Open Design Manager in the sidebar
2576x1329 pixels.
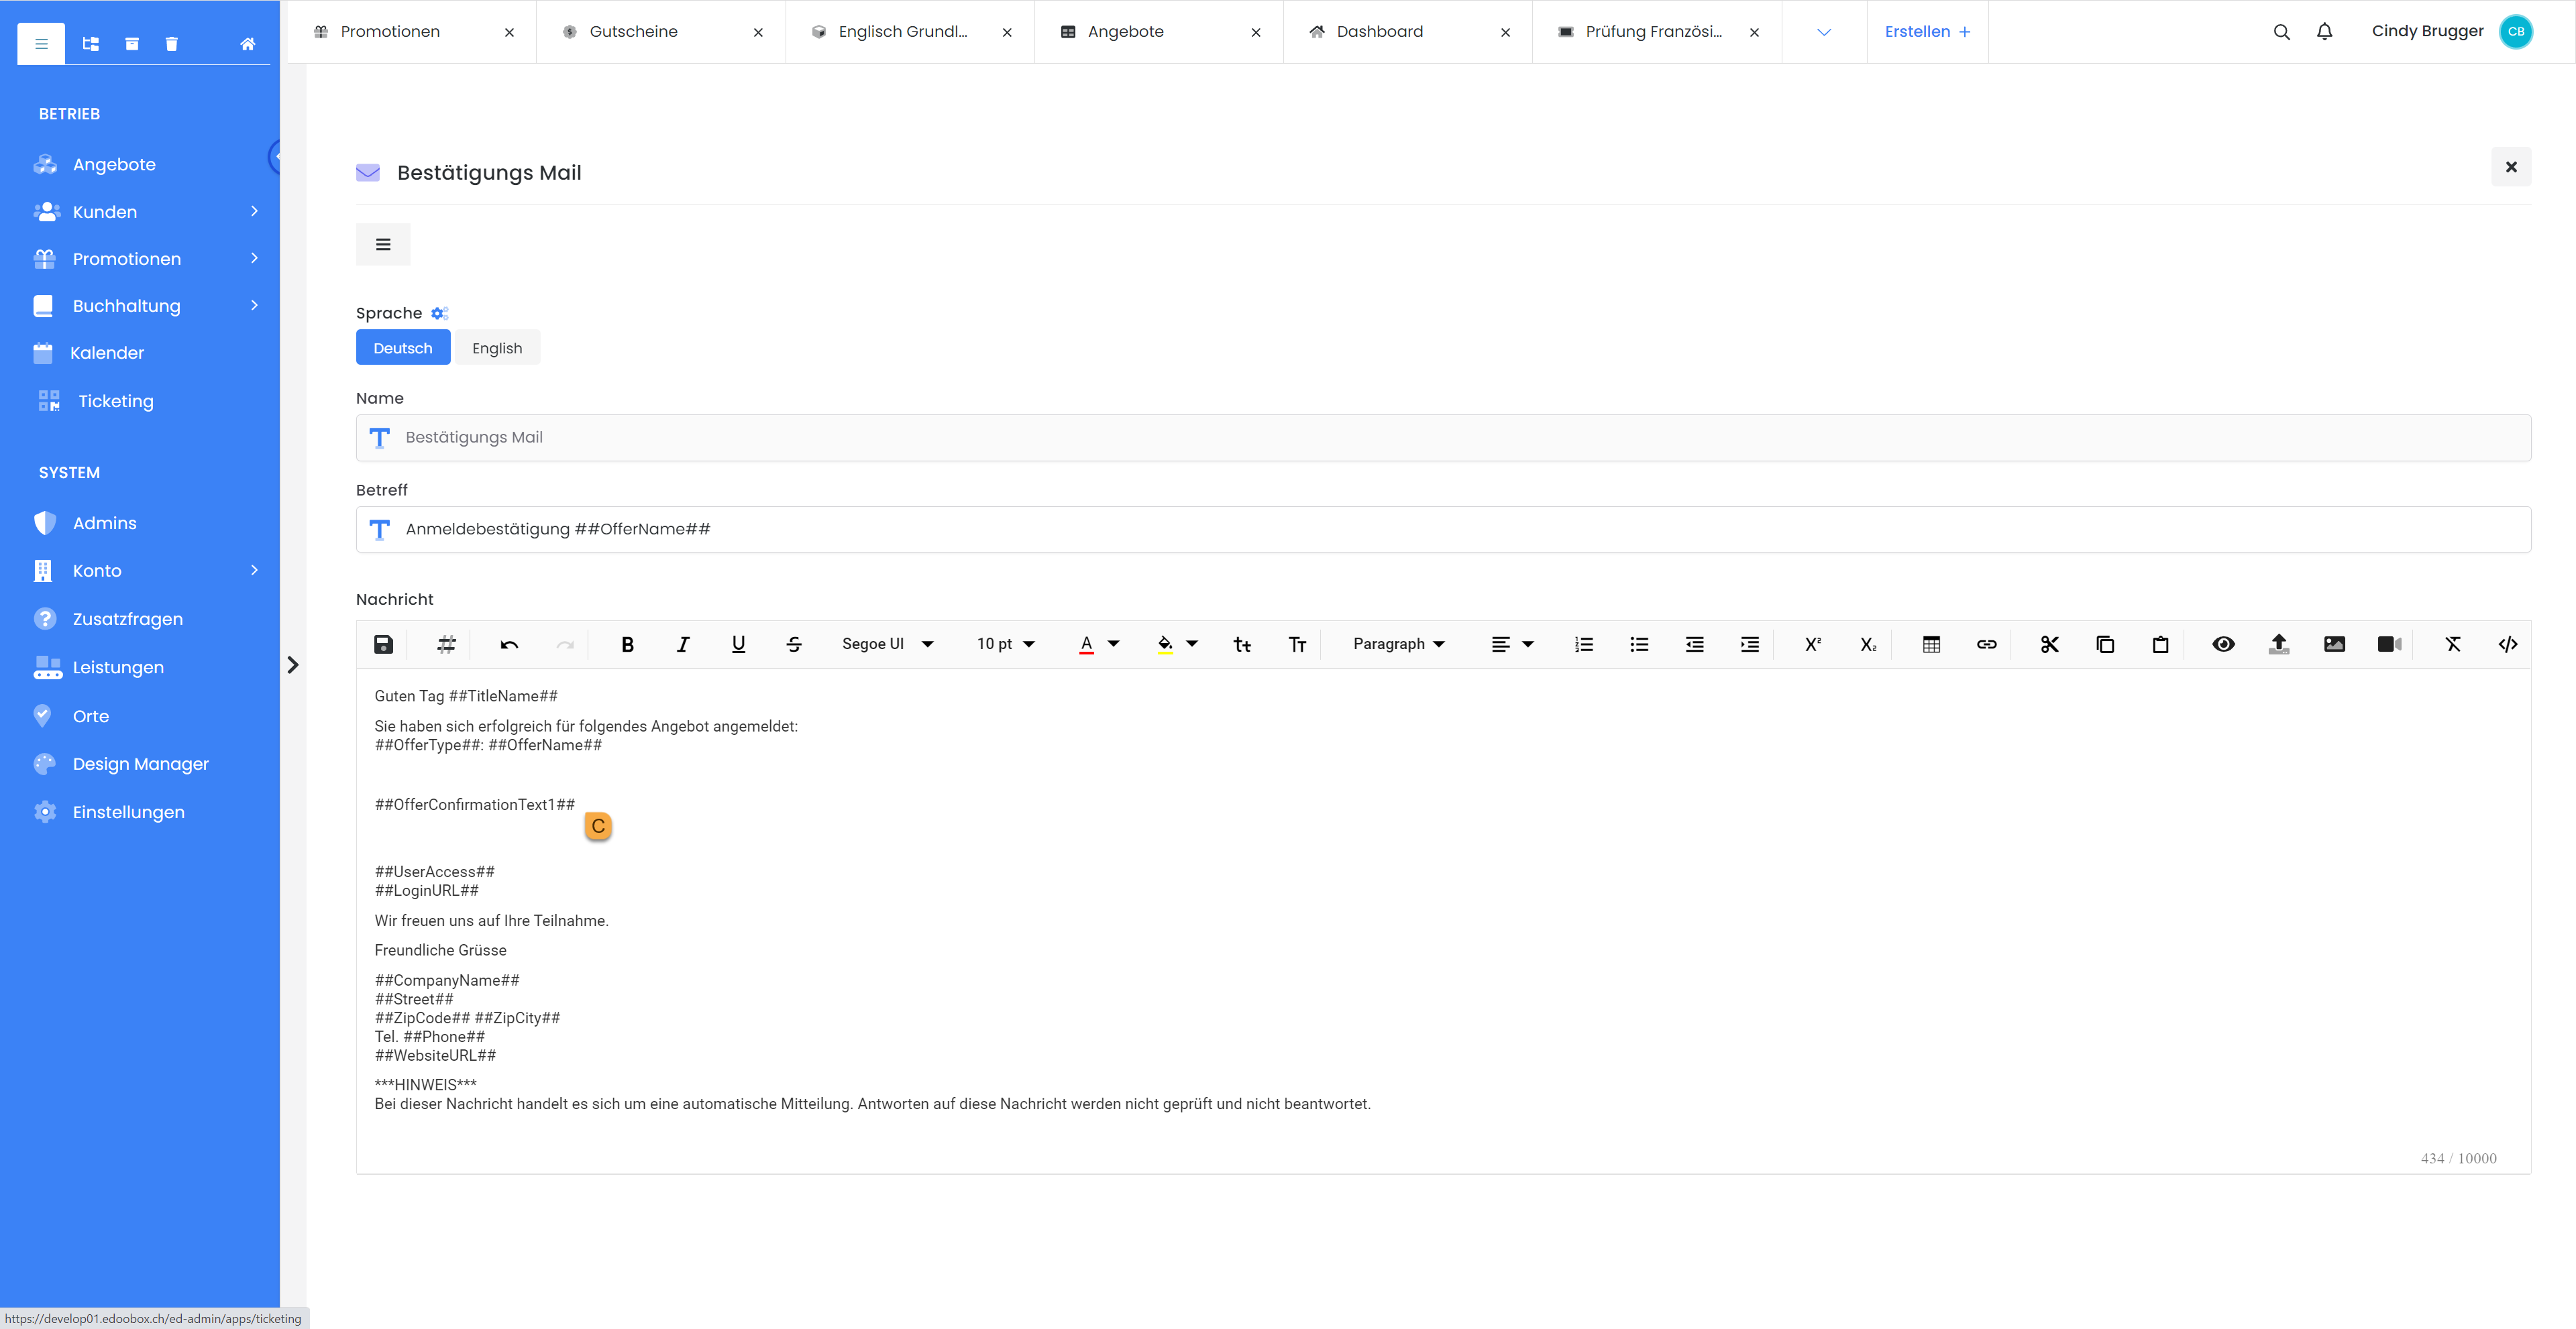coord(140,764)
